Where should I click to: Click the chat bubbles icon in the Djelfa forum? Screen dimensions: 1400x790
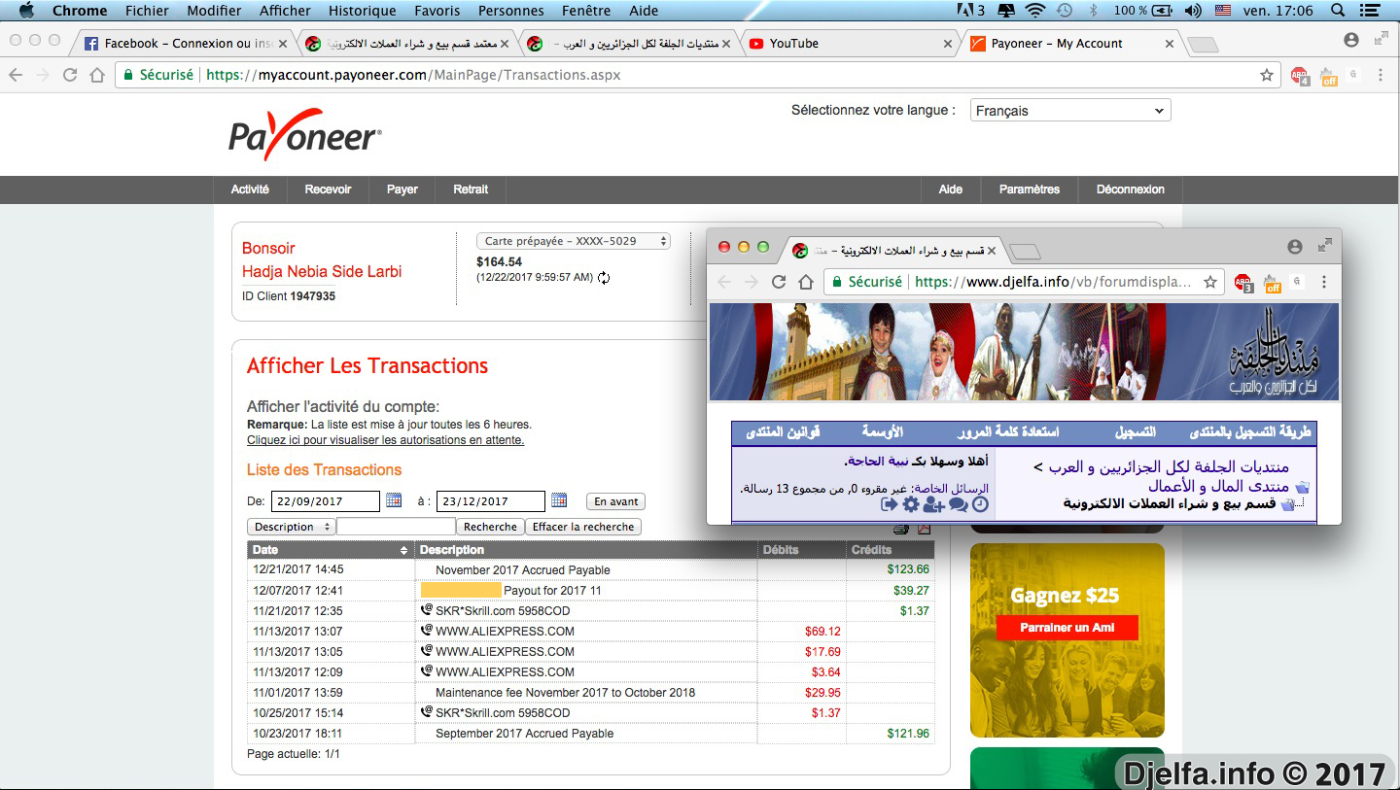(x=959, y=504)
